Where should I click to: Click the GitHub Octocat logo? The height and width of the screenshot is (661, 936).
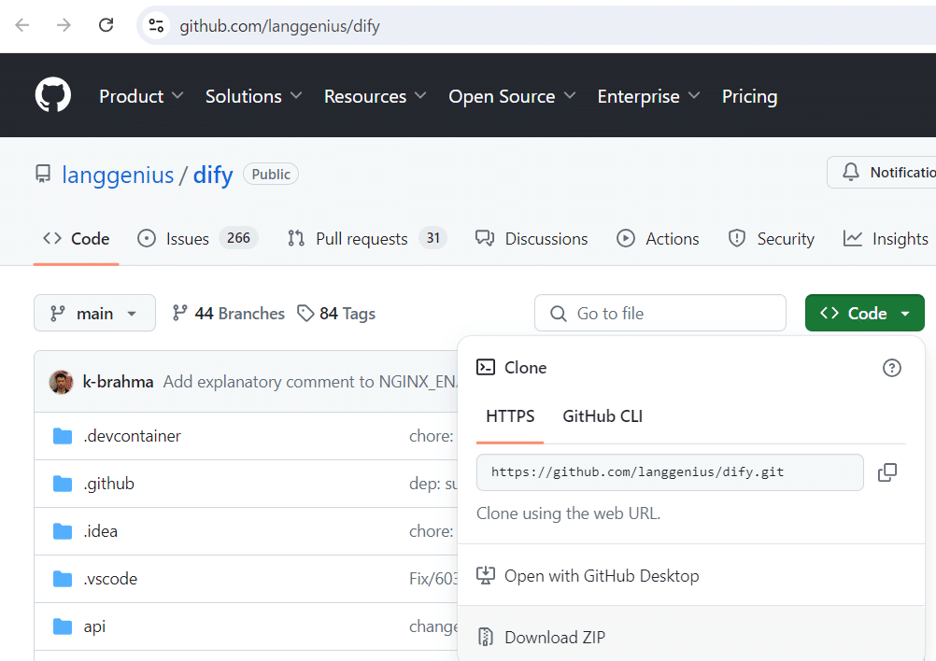53,95
